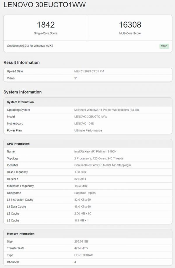Click the L3 Cache value 113 MB x 1
The height and width of the screenshot is (268, 175).
(81, 221)
